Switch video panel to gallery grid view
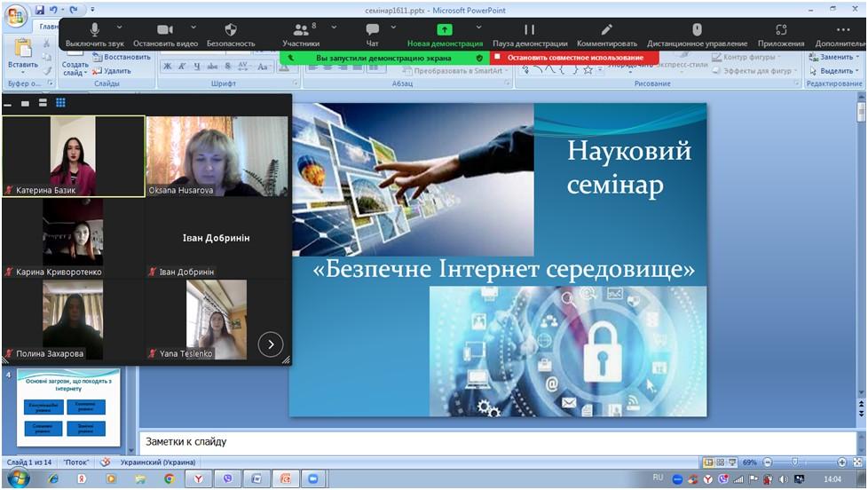Screen dimensions: 868x490 click(x=60, y=103)
